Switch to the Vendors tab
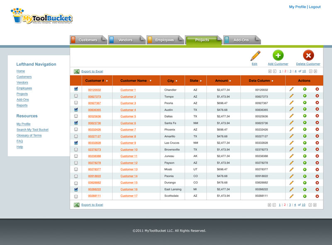332x245 pixels. pos(125,40)
